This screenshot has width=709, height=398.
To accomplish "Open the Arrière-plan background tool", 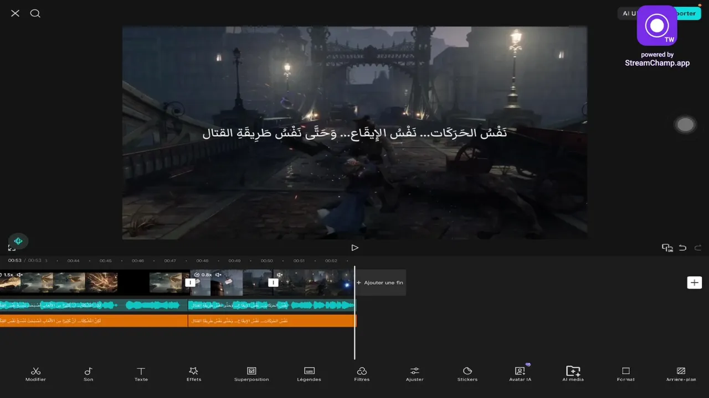I will tap(681, 374).
